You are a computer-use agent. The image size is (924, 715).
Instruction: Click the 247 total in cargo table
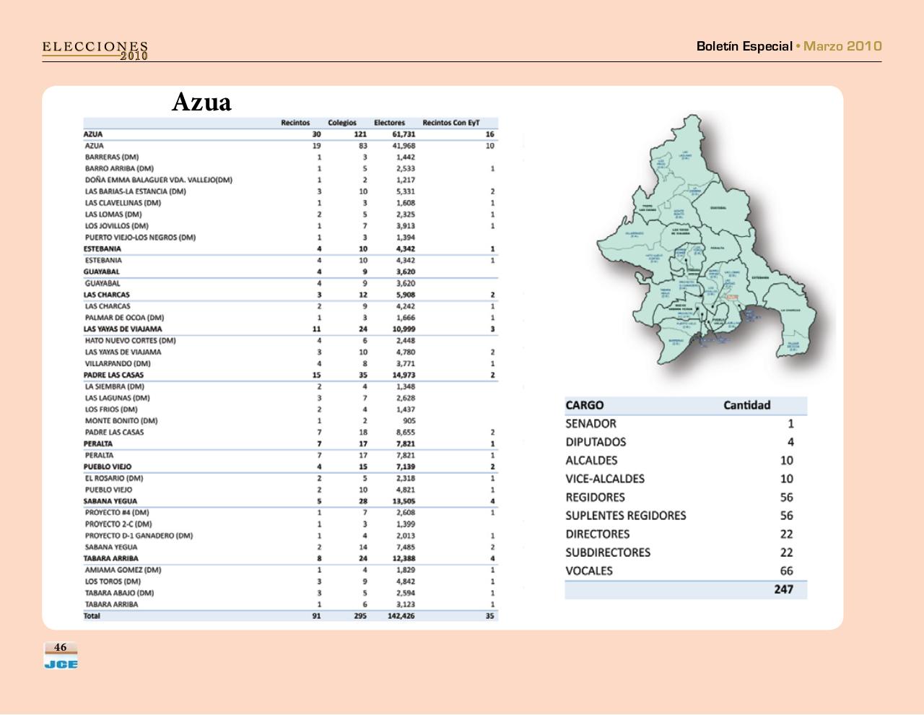(x=783, y=589)
